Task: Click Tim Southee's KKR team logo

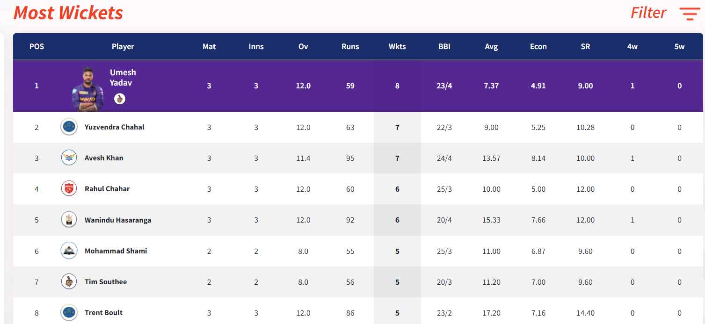Action: click(69, 282)
